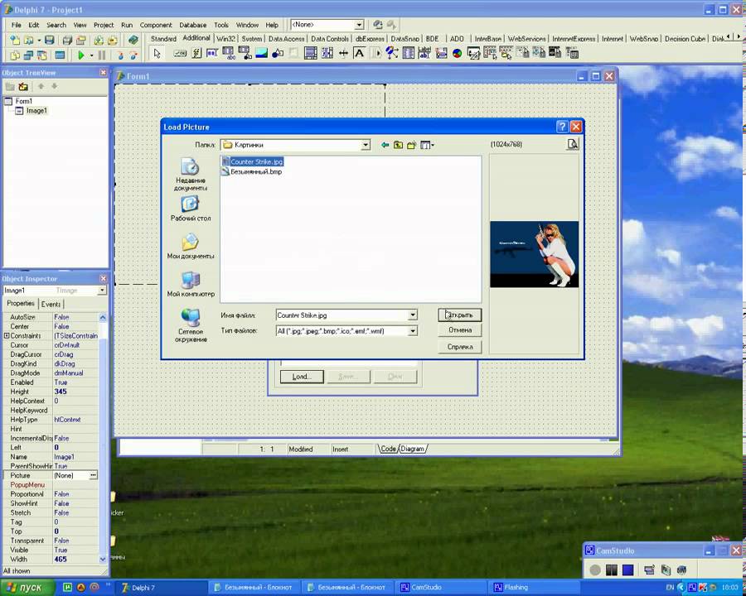Image resolution: width=746 pixels, height=596 pixels.
Task: Click Toggle Form/Unit toolbar icon
Action: [42, 55]
